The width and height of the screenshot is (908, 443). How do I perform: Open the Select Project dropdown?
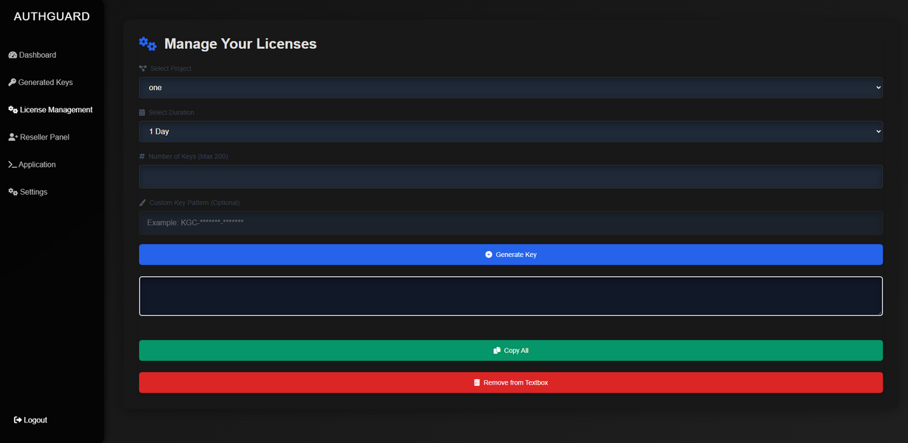point(510,87)
